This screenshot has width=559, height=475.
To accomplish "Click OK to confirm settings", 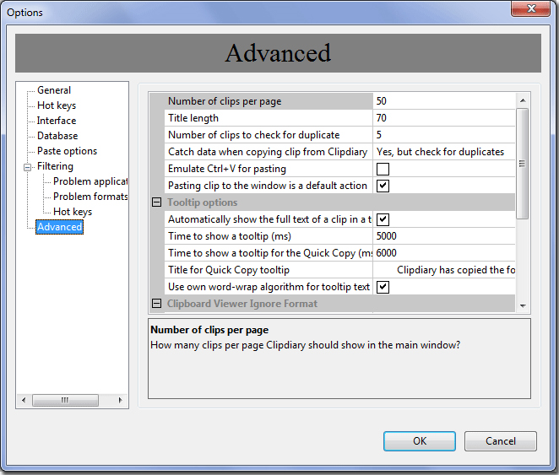I will point(419,441).
